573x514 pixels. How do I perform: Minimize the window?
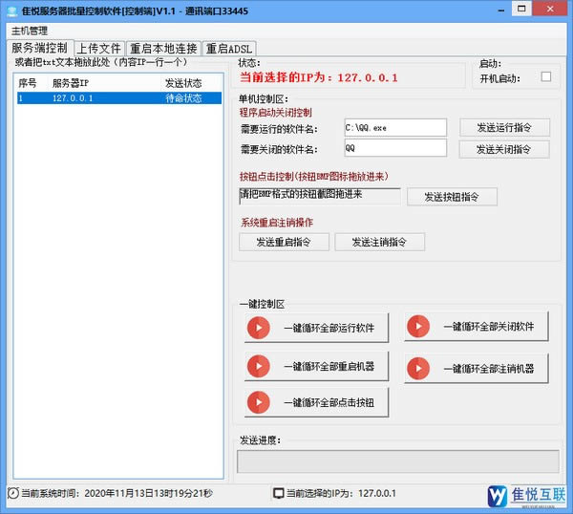point(501,10)
